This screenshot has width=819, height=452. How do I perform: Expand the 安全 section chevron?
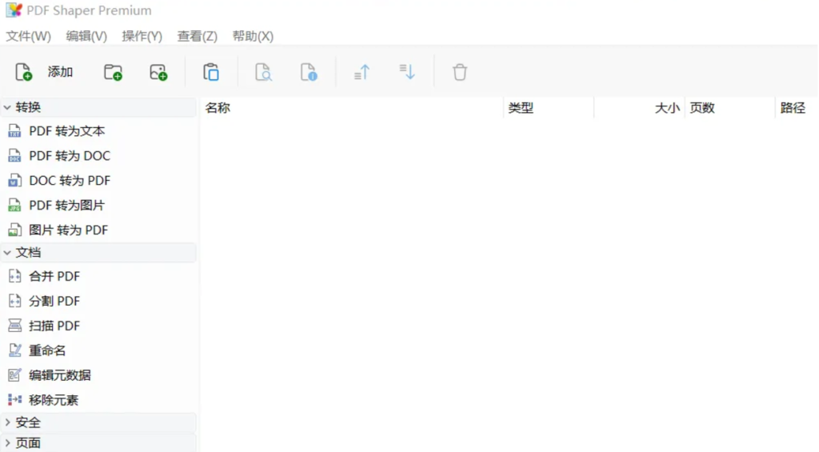pyautogui.click(x=7, y=422)
